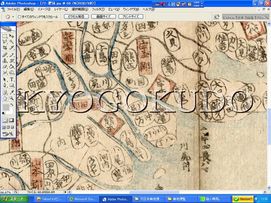Toggle 'すべてのウィンドウをスクロール' checkbox
This screenshot has width=271, height=203.
[20, 17]
